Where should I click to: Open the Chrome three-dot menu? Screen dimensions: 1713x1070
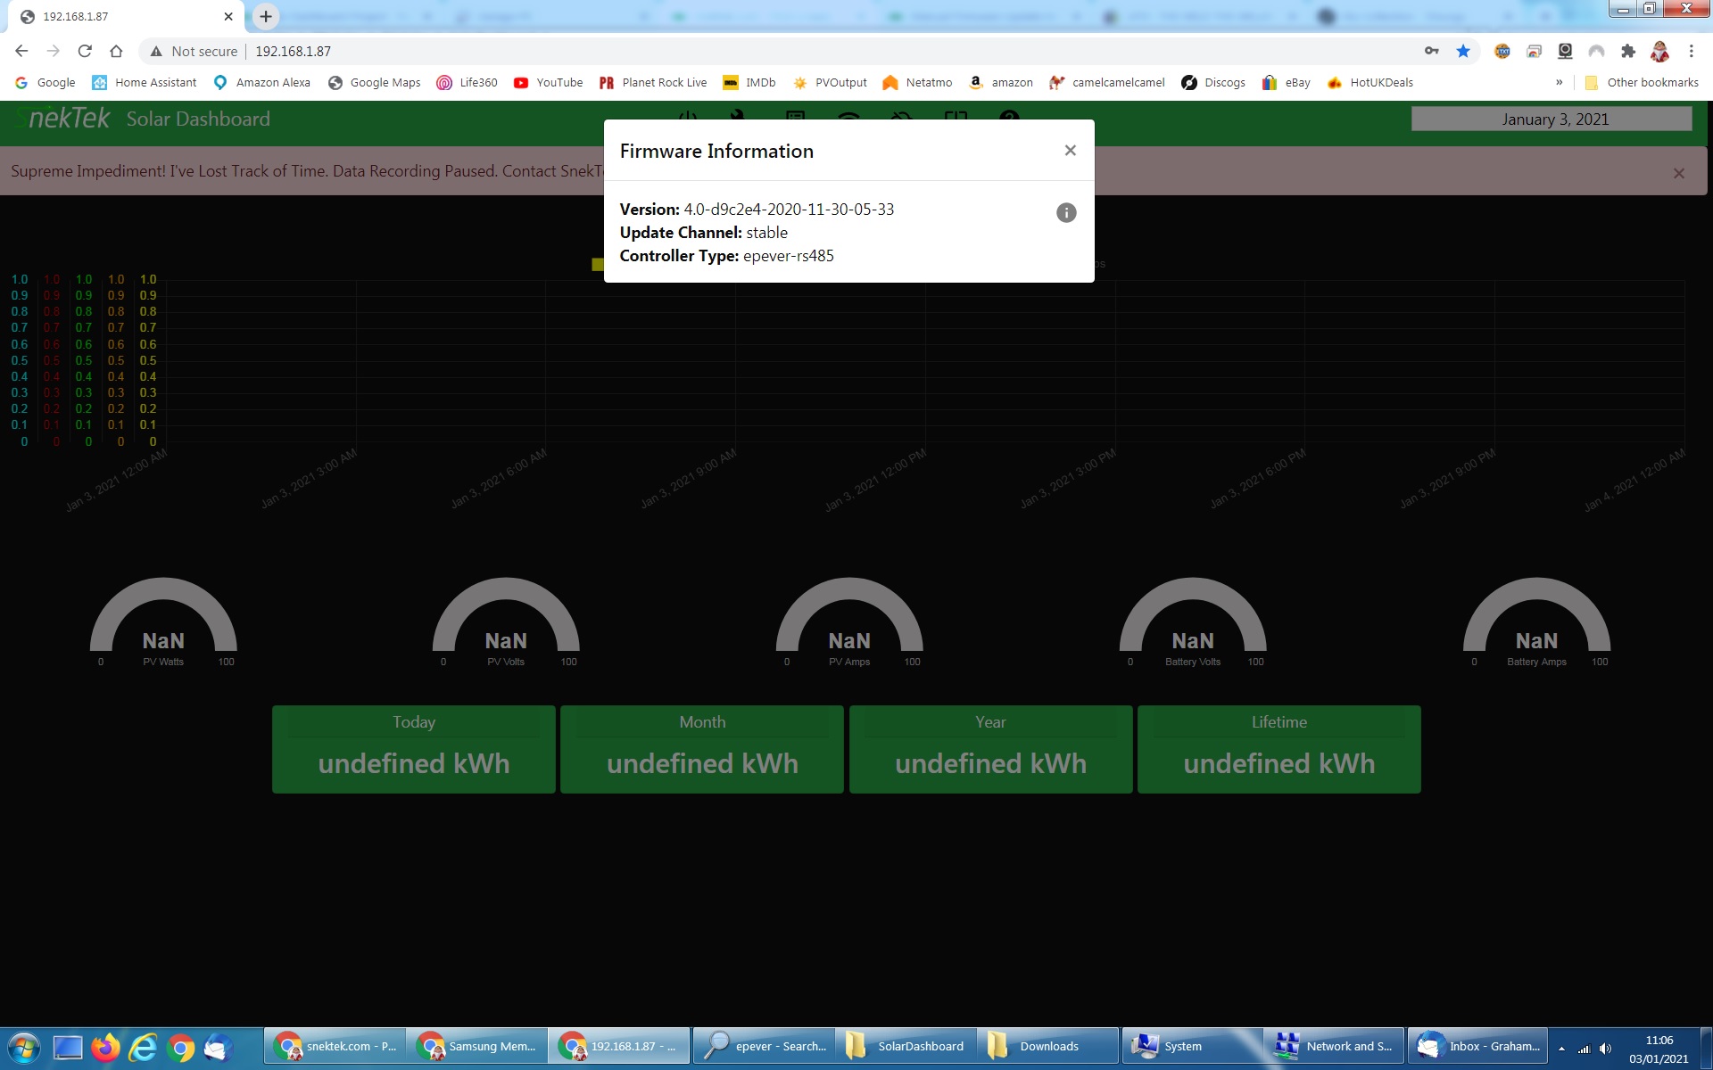(x=1691, y=52)
